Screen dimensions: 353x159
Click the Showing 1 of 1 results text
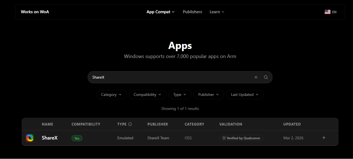180,108
